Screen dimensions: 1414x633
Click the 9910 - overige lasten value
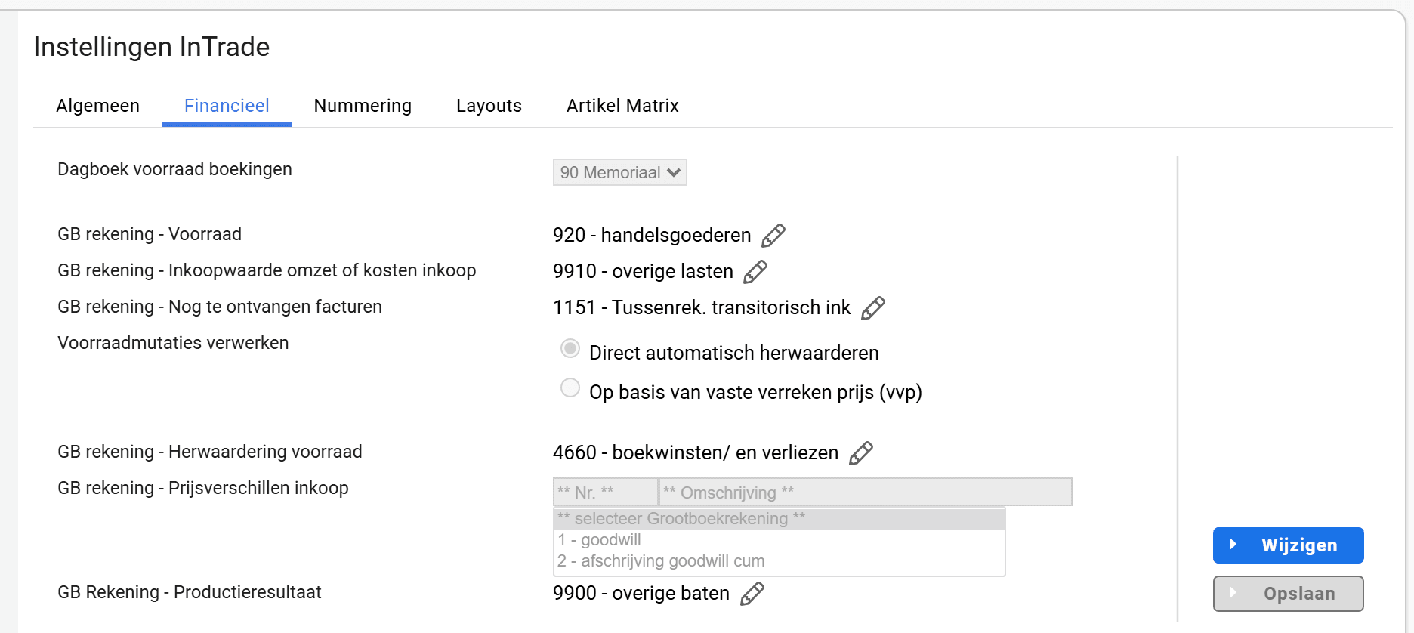coord(643,272)
